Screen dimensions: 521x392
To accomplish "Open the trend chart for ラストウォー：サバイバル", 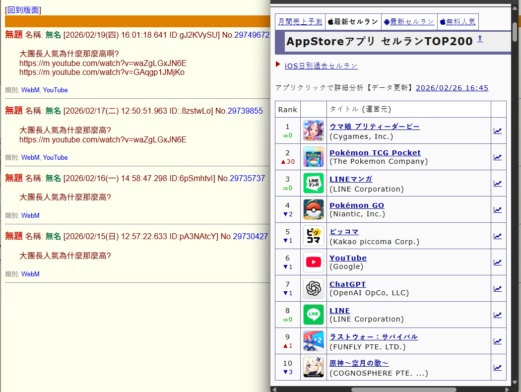I will click(x=498, y=341).
